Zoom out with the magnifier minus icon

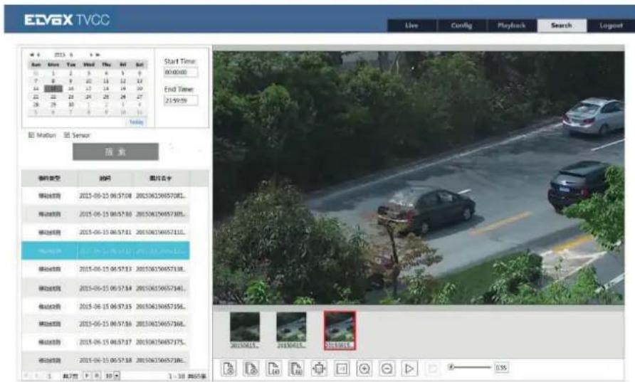point(387,368)
